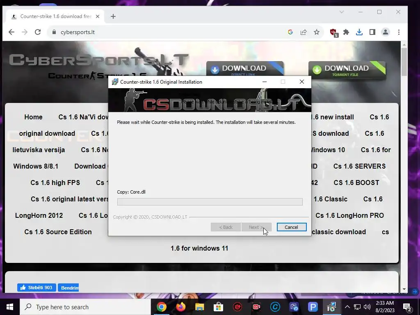
Task: Open Cs 1.6 Source Edition link
Action: 58,232
